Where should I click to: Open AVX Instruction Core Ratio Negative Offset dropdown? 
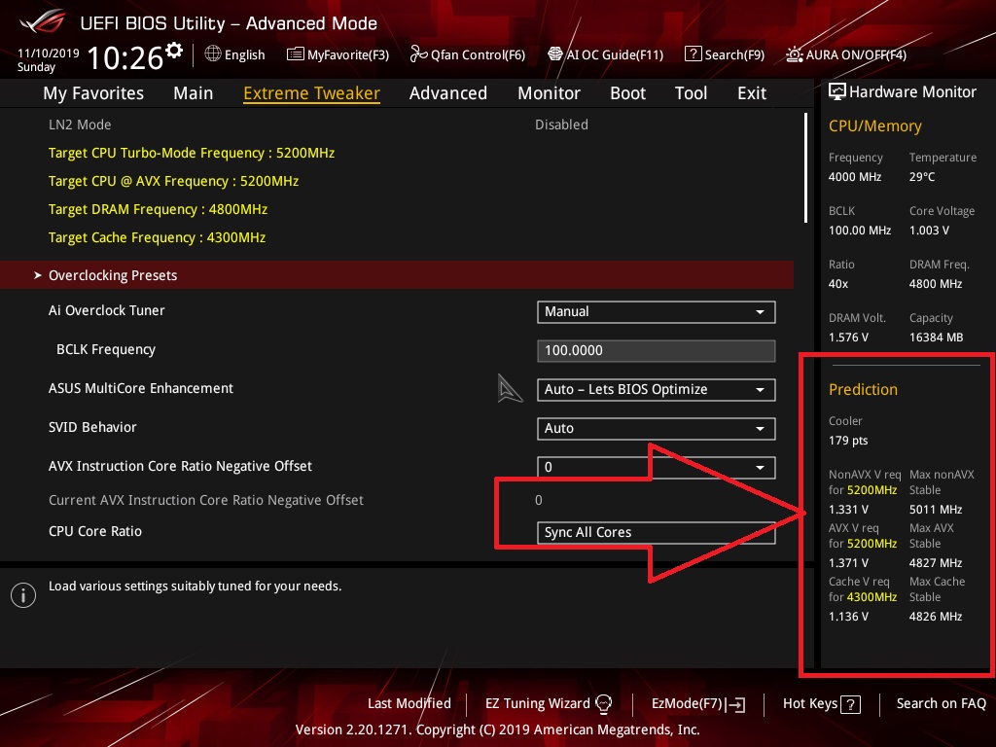656,468
